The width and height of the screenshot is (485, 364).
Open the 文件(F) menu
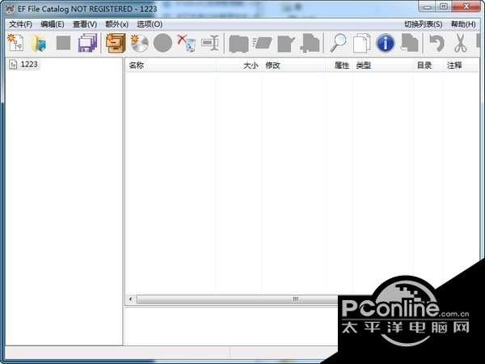(x=20, y=24)
